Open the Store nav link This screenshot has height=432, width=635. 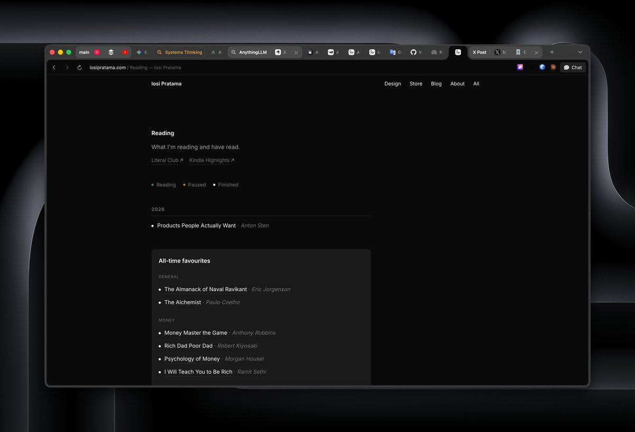point(416,84)
